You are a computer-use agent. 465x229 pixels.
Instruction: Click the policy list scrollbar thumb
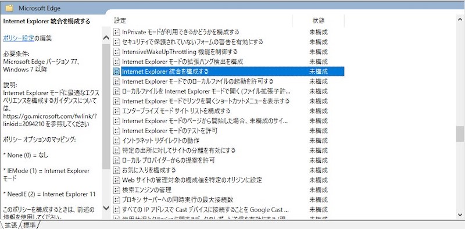(x=460, y=134)
